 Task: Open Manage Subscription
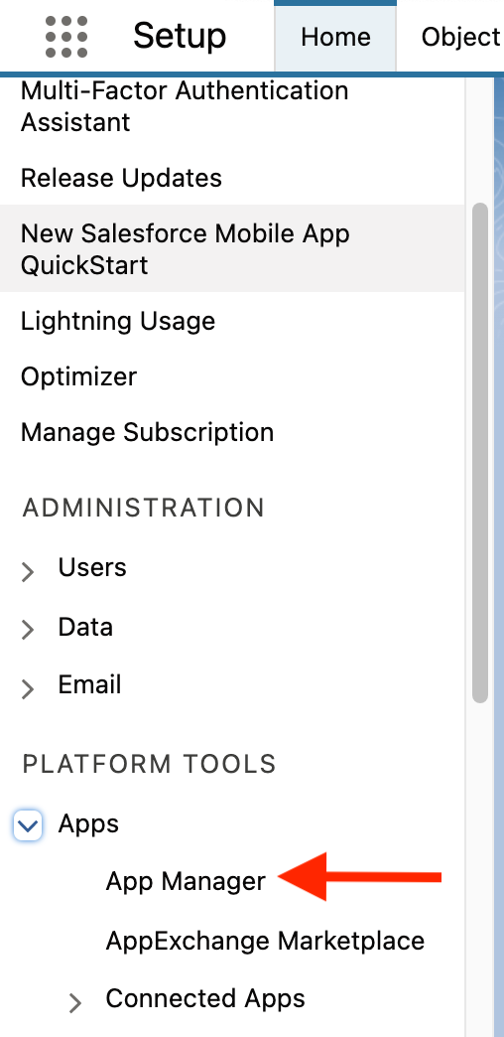147,432
